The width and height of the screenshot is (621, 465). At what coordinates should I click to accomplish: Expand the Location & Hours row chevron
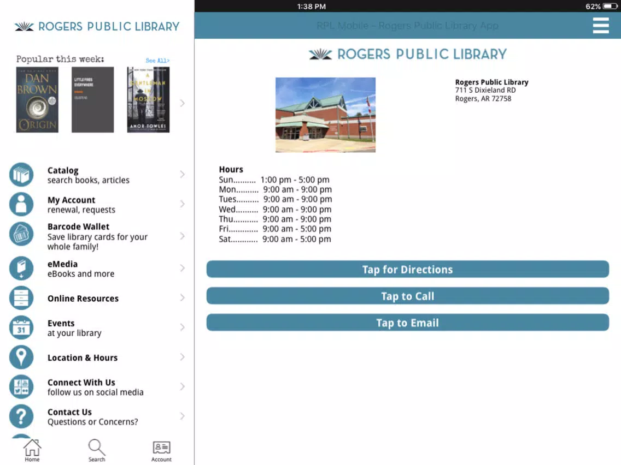coord(182,357)
